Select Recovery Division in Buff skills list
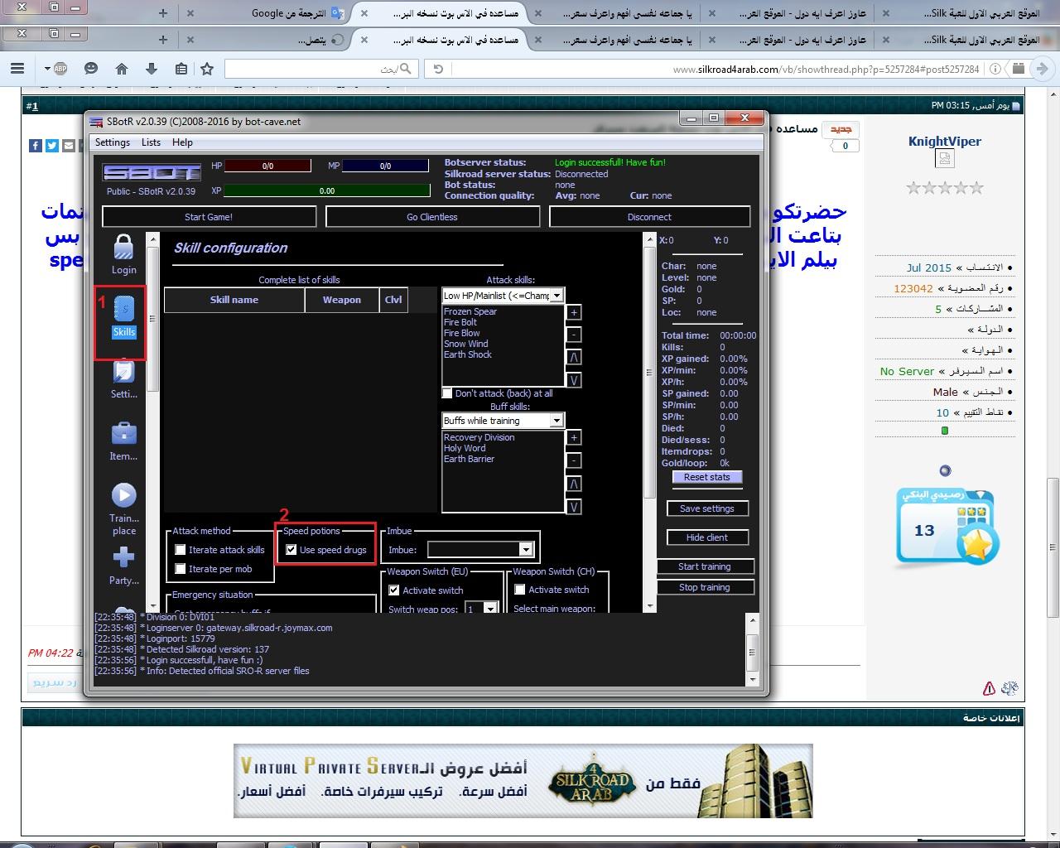The height and width of the screenshot is (848, 1060). (479, 437)
